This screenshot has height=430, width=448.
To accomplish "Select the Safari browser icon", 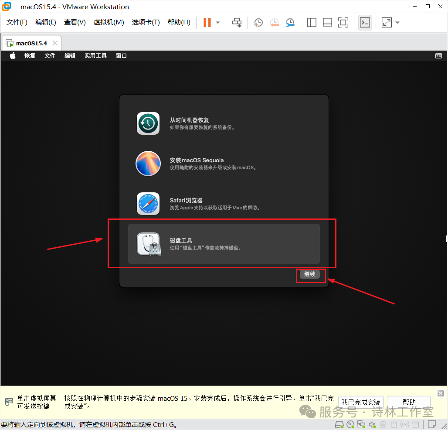I will point(148,204).
